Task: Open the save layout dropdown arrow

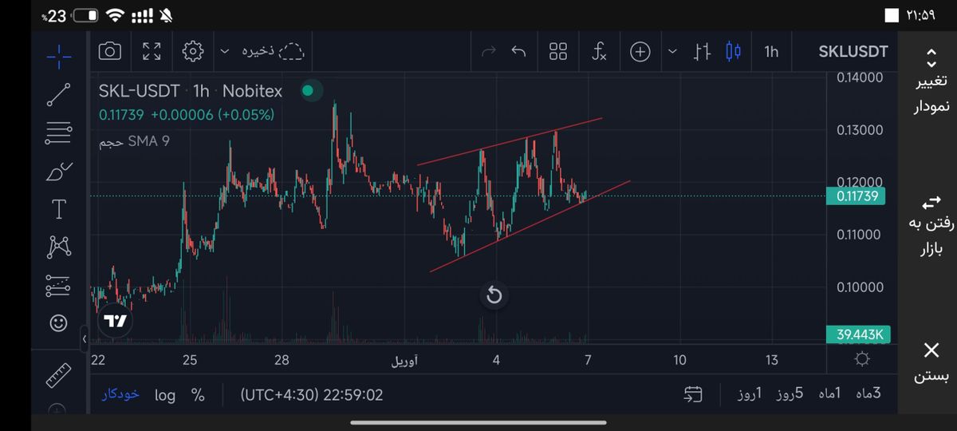Action: [x=224, y=51]
